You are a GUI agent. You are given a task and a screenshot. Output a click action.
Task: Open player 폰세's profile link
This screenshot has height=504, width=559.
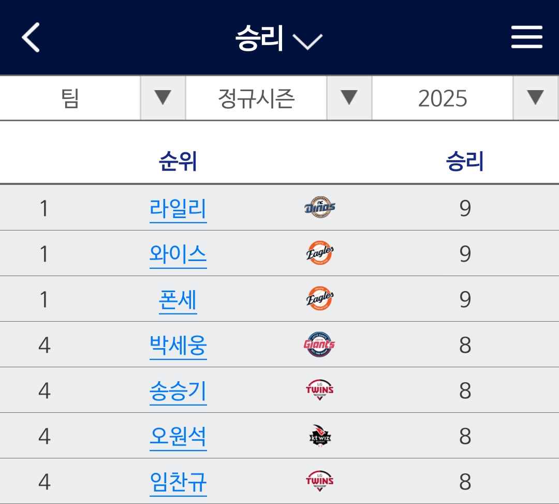pos(178,299)
